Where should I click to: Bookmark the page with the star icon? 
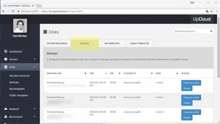coord(211,11)
